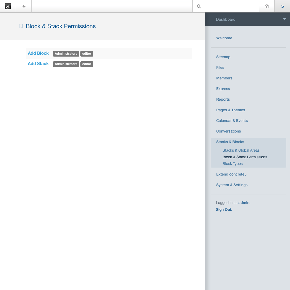Click the Administrators badge next to Add Block
Image resolution: width=290 pixels, height=290 pixels.
(66, 54)
